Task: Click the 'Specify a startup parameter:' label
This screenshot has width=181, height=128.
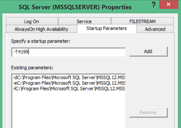Action: pyautogui.click(x=41, y=41)
